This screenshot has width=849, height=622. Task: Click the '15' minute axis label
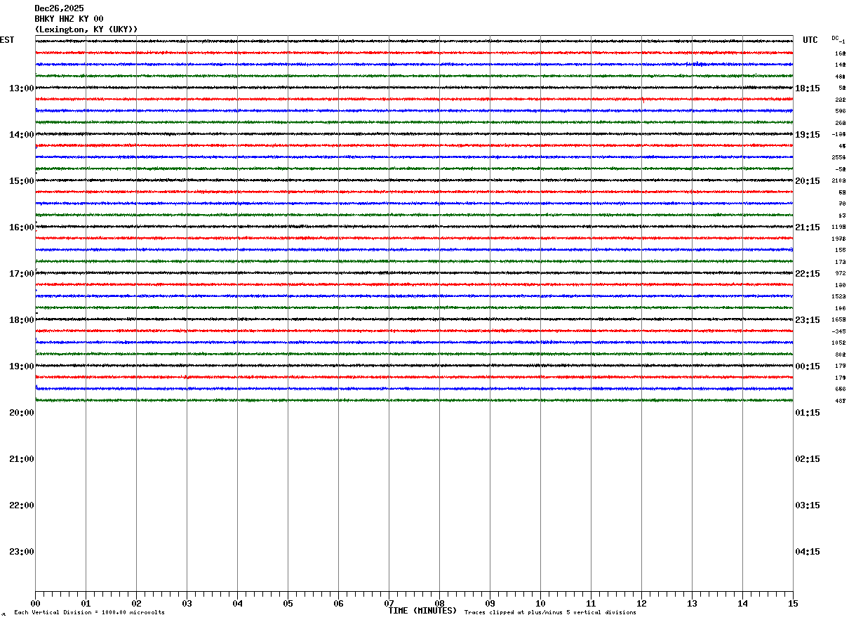point(793,604)
